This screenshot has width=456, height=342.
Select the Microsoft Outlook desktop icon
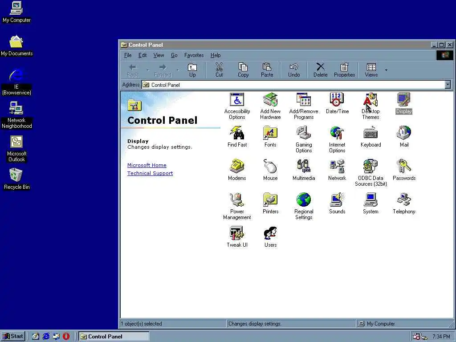click(16, 148)
